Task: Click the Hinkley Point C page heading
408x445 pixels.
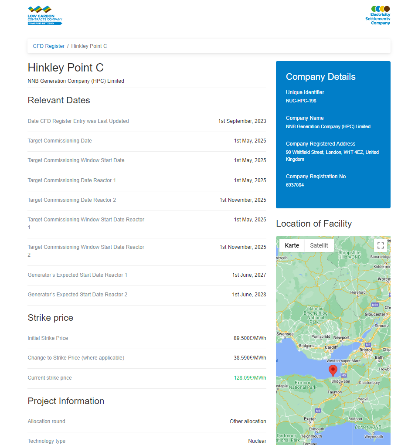Action: pyautogui.click(x=65, y=68)
